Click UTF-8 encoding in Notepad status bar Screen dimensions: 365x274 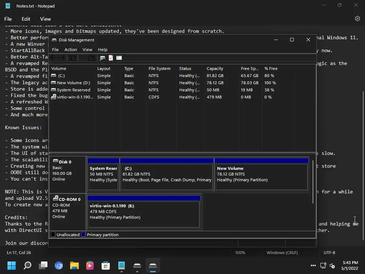tap(329, 253)
